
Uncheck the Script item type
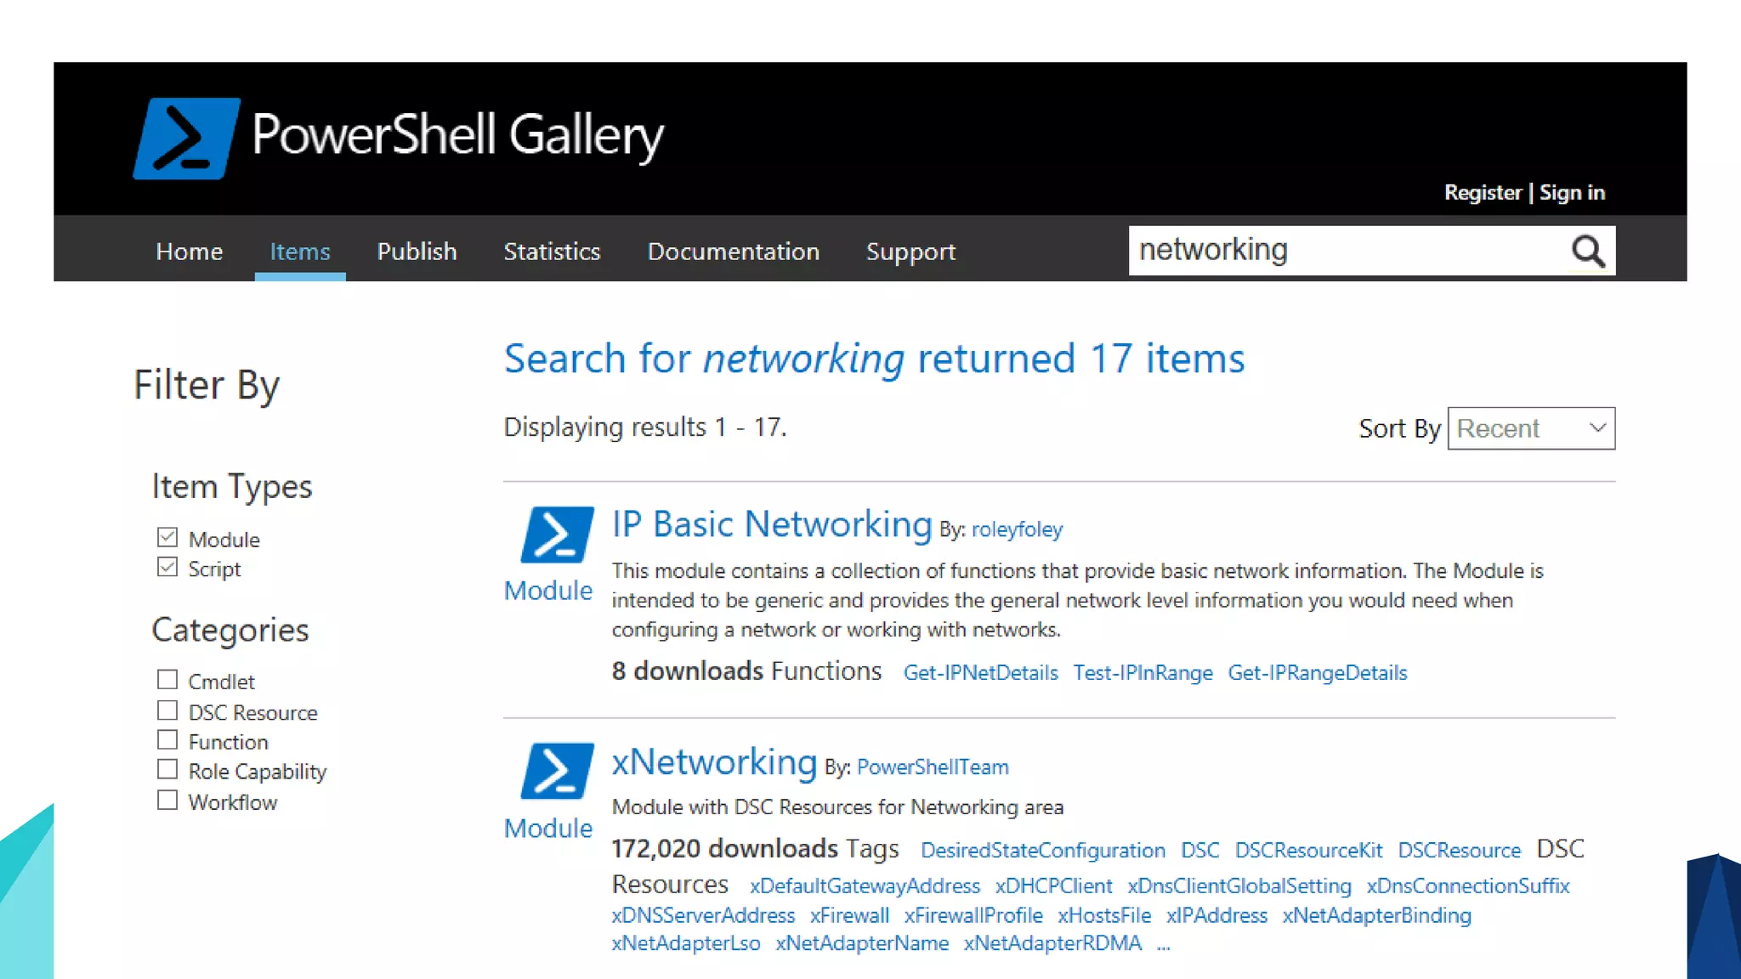(167, 567)
